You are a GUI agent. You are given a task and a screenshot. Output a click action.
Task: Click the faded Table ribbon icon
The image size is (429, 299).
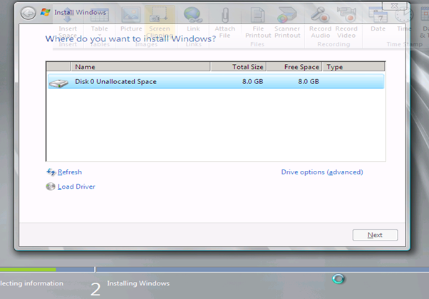pos(99,15)
